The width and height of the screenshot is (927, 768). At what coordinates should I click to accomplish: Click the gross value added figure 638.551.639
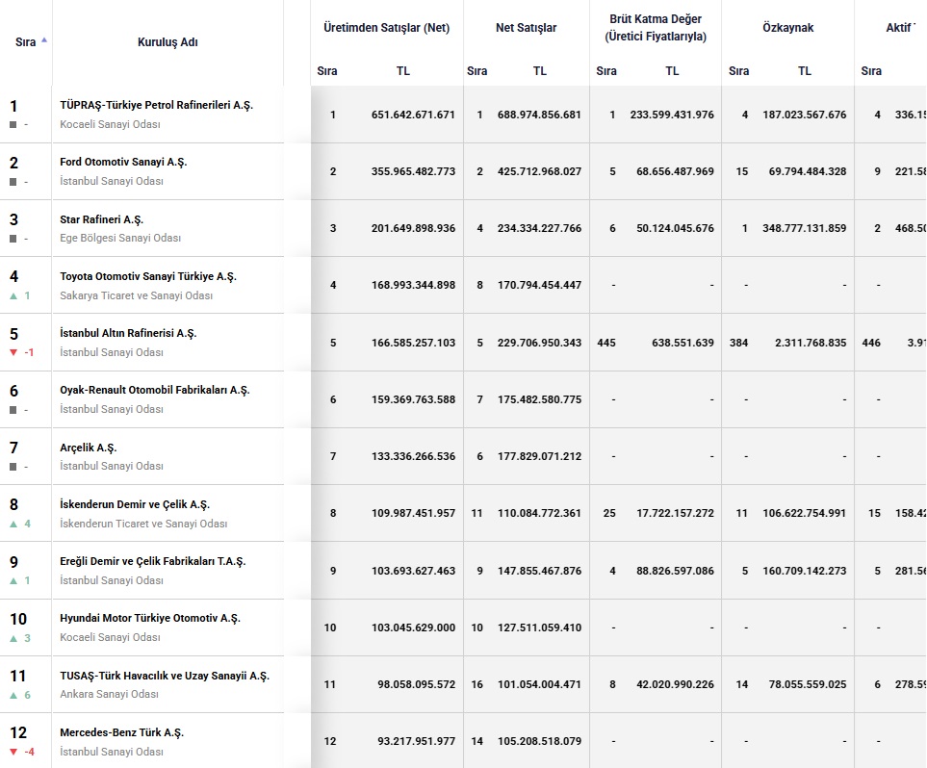pyautogui.click(x=682, y=343)
